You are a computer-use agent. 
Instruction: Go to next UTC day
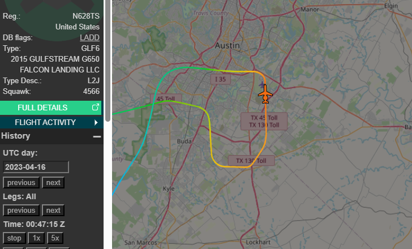coord(53,183)
